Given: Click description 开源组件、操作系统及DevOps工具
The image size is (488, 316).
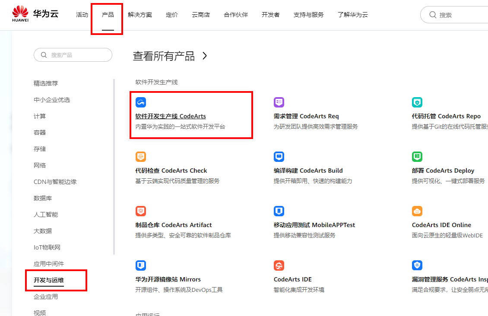Looking at the screenshot, I should pyautogui.click(x=179, y=290).
